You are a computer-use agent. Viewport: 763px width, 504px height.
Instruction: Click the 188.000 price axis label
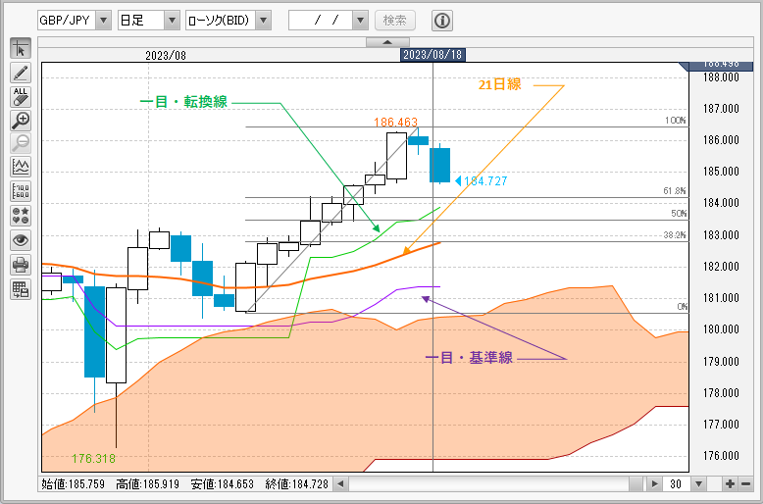click(721, 77)
